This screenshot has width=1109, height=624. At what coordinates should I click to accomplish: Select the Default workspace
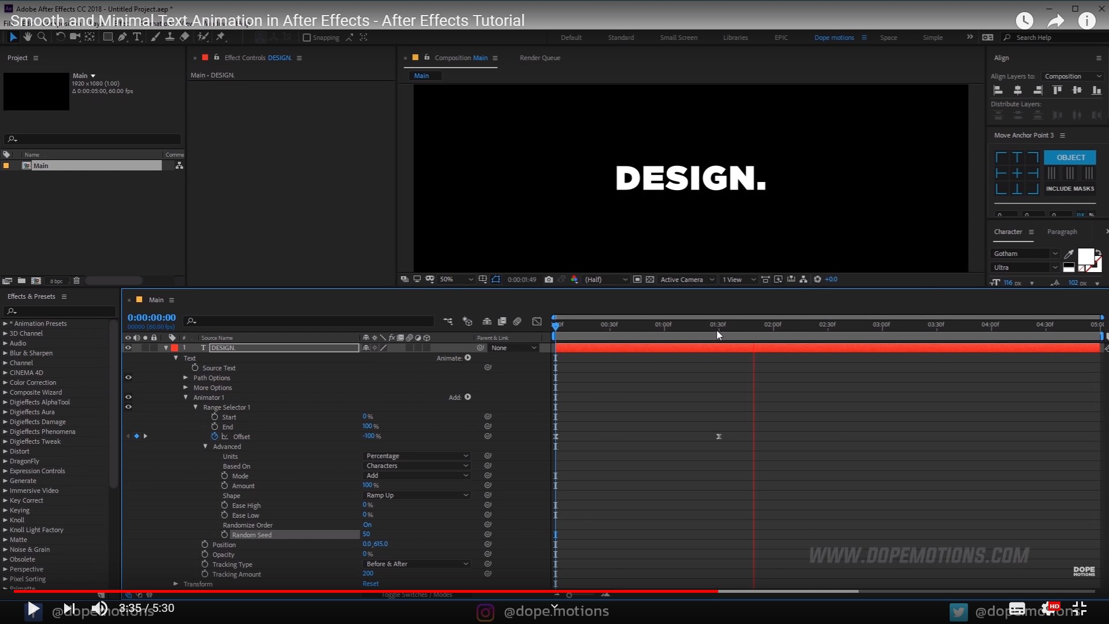[571, 38]
